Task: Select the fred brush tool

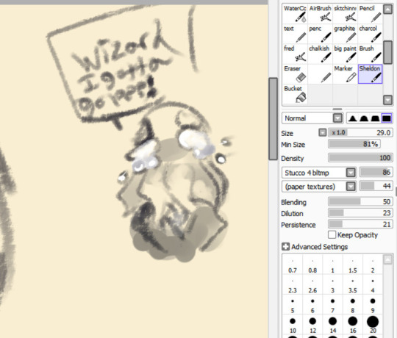Action: (x=295, y=54)
